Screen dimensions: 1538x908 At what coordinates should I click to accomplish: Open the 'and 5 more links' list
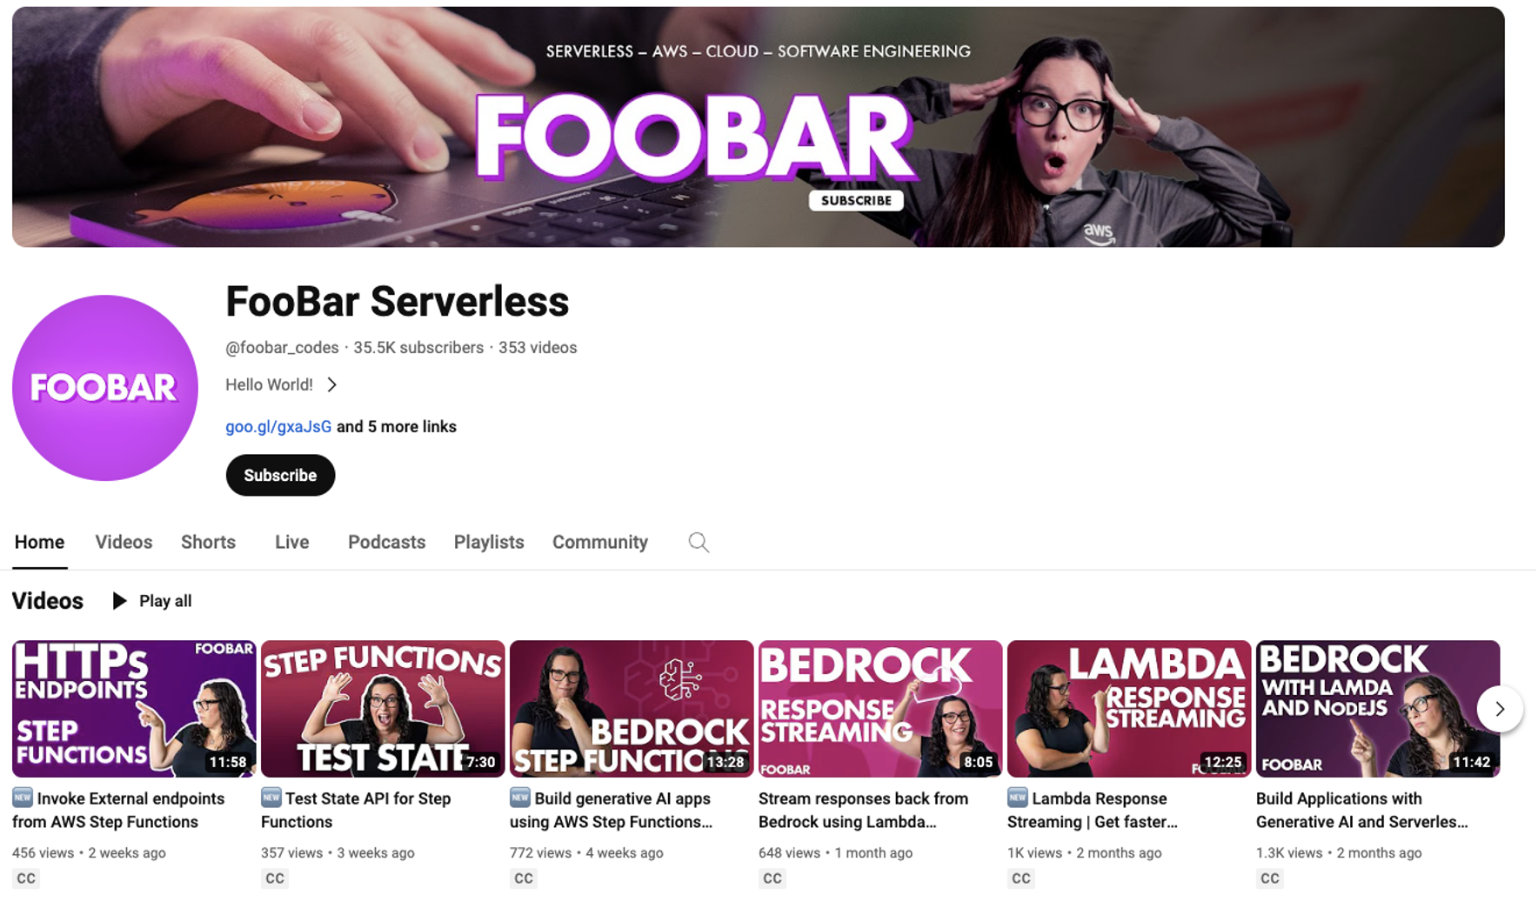[397, 427]
